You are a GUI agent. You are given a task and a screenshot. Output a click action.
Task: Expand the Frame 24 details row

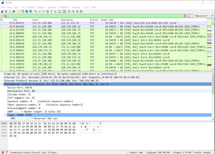[2, 74]
